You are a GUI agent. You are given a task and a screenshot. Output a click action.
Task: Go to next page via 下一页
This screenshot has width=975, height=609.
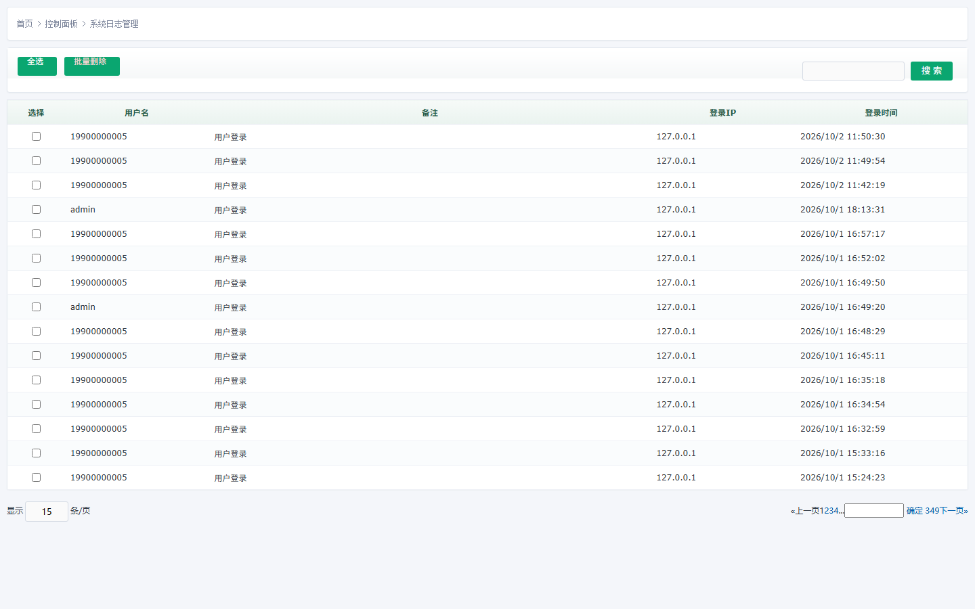coord(951,511)
